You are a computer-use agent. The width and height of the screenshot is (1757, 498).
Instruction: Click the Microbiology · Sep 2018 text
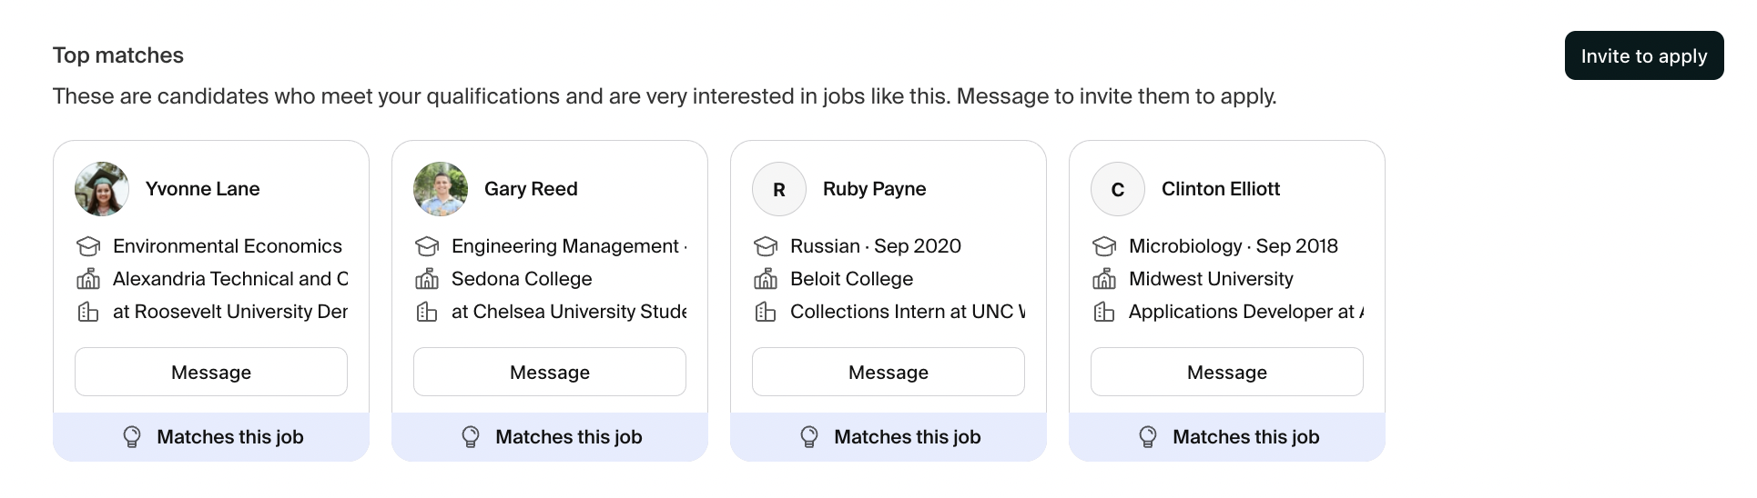pyautogui.click(x=1234, y=246)
